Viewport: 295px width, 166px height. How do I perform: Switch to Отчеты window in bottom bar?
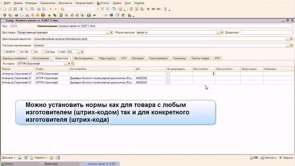pyautogui.click(x=20, y=164)
